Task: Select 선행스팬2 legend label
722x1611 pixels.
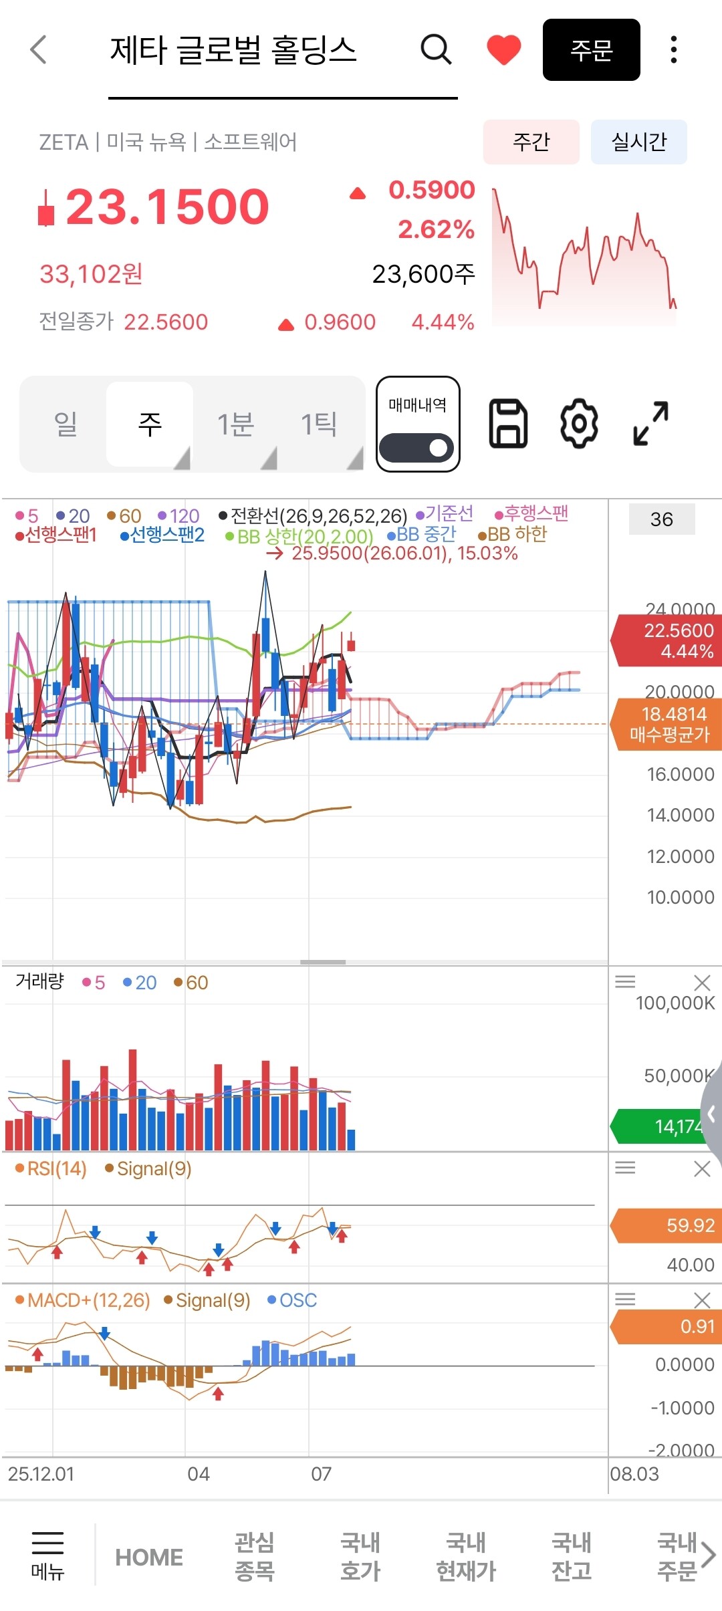Action: click(x=162, y=535)
